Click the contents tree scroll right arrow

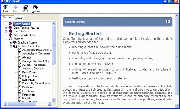point(50,104)
